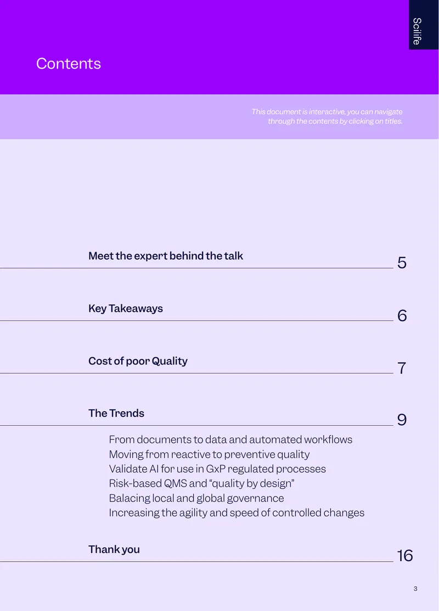Jump to The Trends section
439x611 pixels.
point(116,413)
